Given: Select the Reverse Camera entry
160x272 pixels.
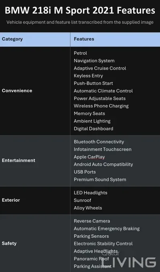Looking at the screenshot, I should (92, 221).
